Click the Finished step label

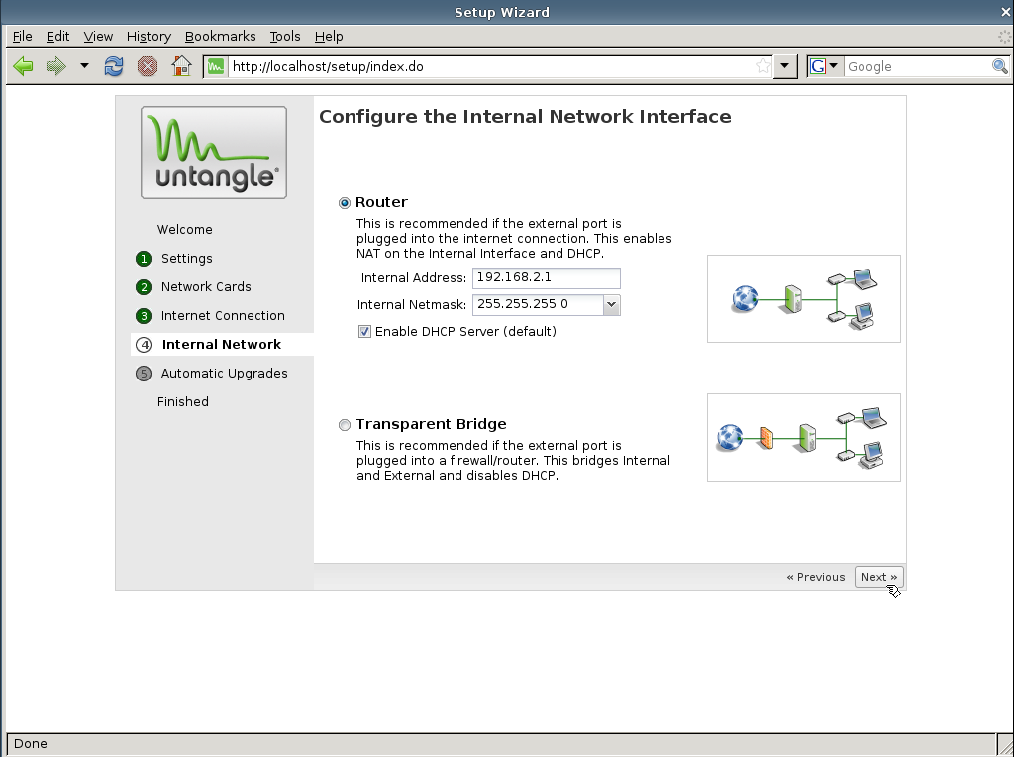pos(183,402)
